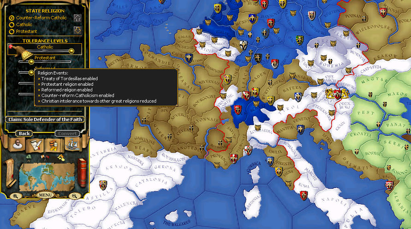
Task: Select the striped shield in Albania
Action: tap(389, 185)
